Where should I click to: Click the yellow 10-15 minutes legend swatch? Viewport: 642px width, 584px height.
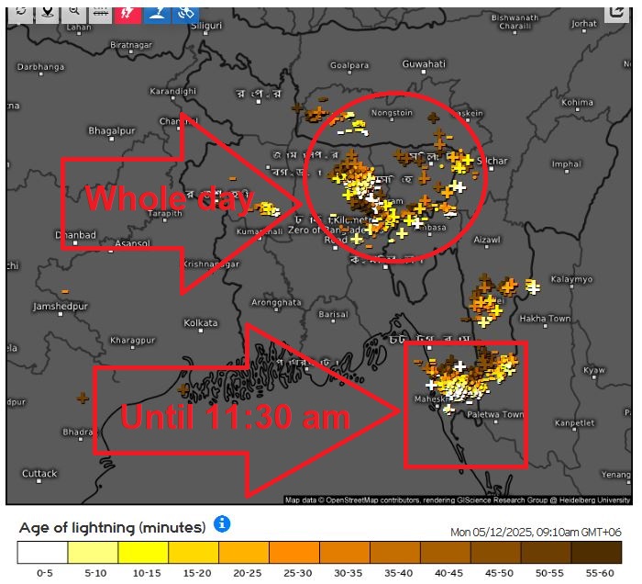click(x=143, y=552)
